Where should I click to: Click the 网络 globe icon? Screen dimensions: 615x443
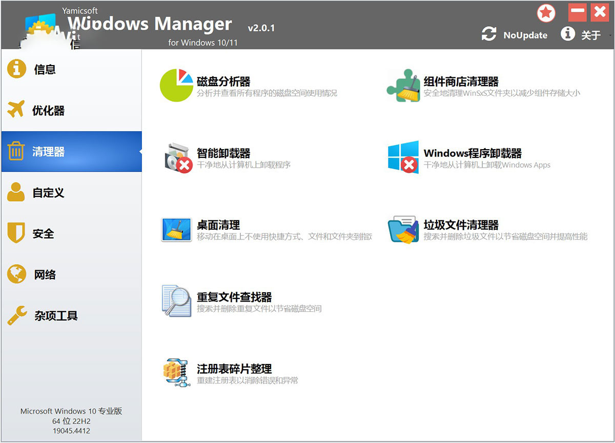tap(16, 274)
